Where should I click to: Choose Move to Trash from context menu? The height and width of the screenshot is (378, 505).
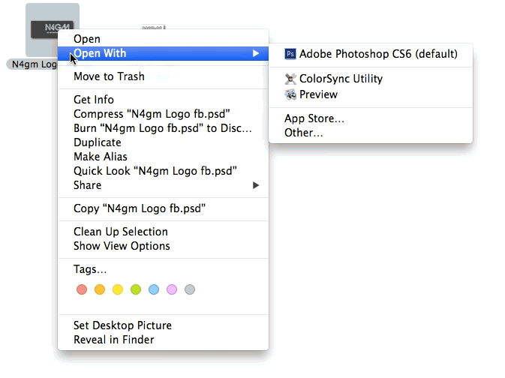coord(109,76)
